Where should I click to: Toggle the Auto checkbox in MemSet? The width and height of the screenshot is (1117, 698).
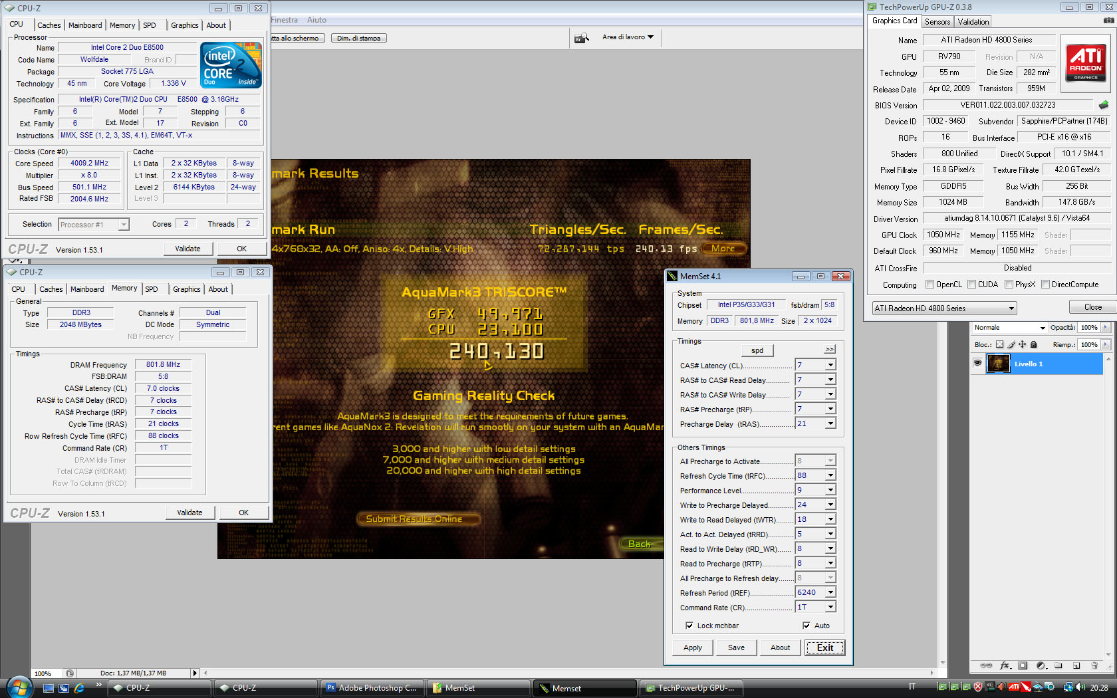(807, 626)
